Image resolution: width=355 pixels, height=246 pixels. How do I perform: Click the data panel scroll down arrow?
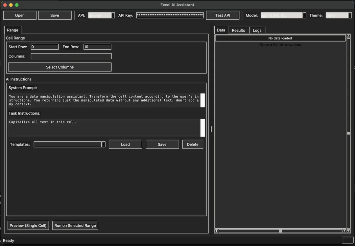(348, 231)
